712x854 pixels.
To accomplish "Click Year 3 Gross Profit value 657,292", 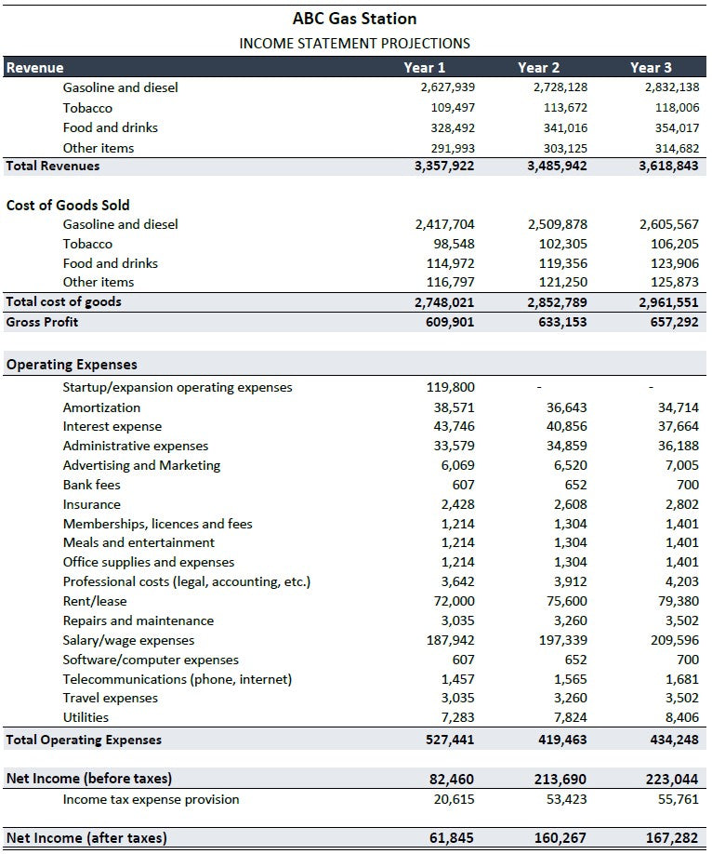I will point(670,322).
